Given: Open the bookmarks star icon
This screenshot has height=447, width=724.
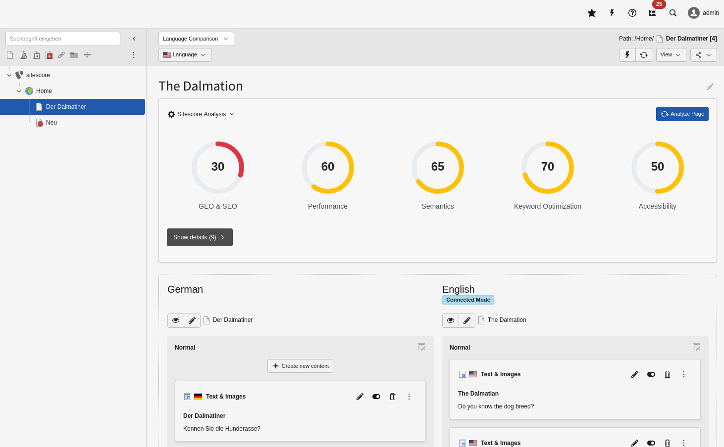Looking at the screenshot, I should (x=591, y=13).
